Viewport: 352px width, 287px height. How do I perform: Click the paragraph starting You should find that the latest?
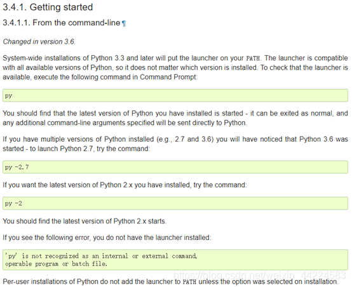point(175,118)
